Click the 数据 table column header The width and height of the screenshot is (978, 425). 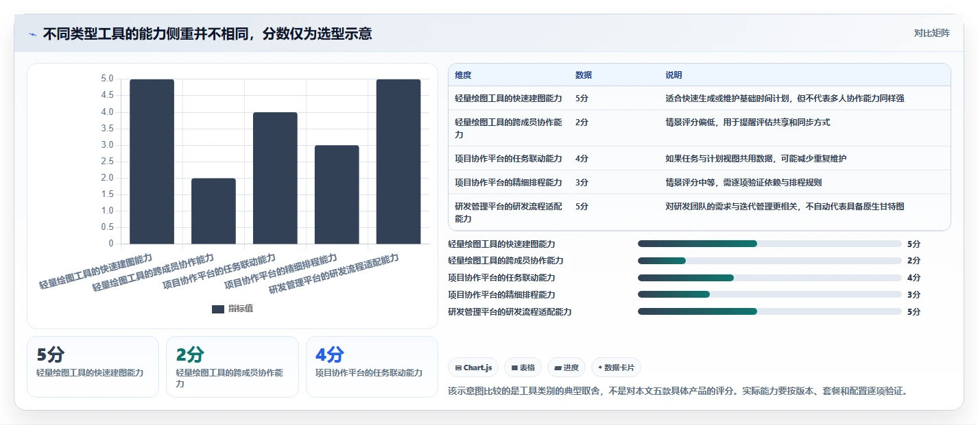584,75
